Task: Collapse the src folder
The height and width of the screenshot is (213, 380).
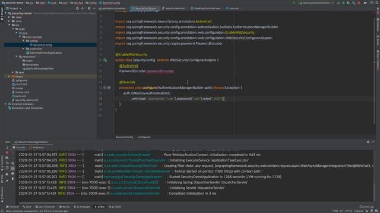Action: 9,25
